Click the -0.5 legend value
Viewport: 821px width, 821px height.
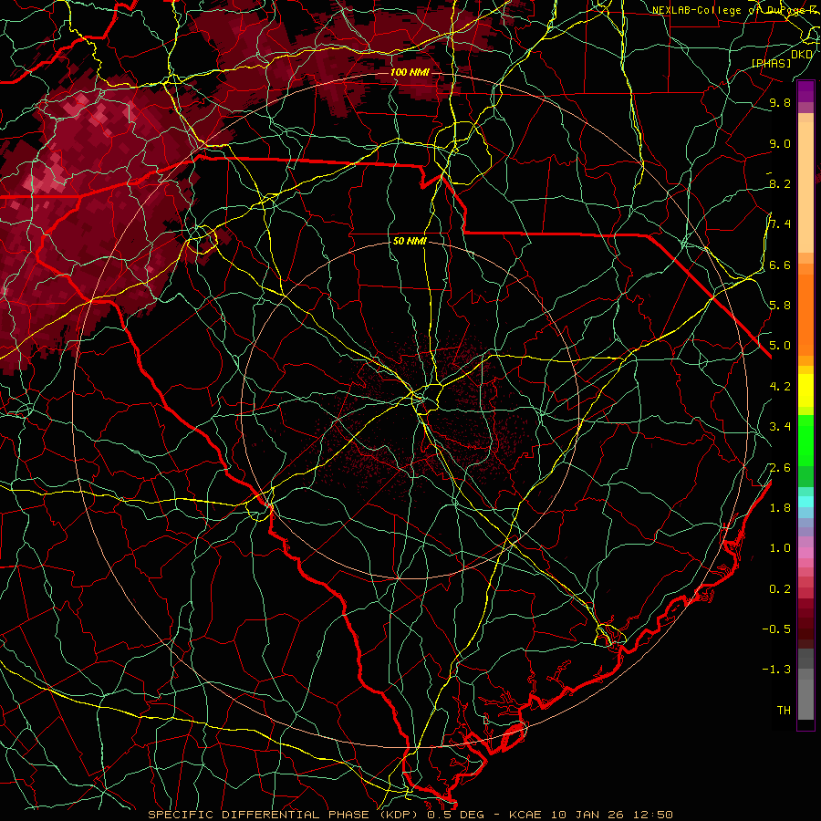[776, 629]
